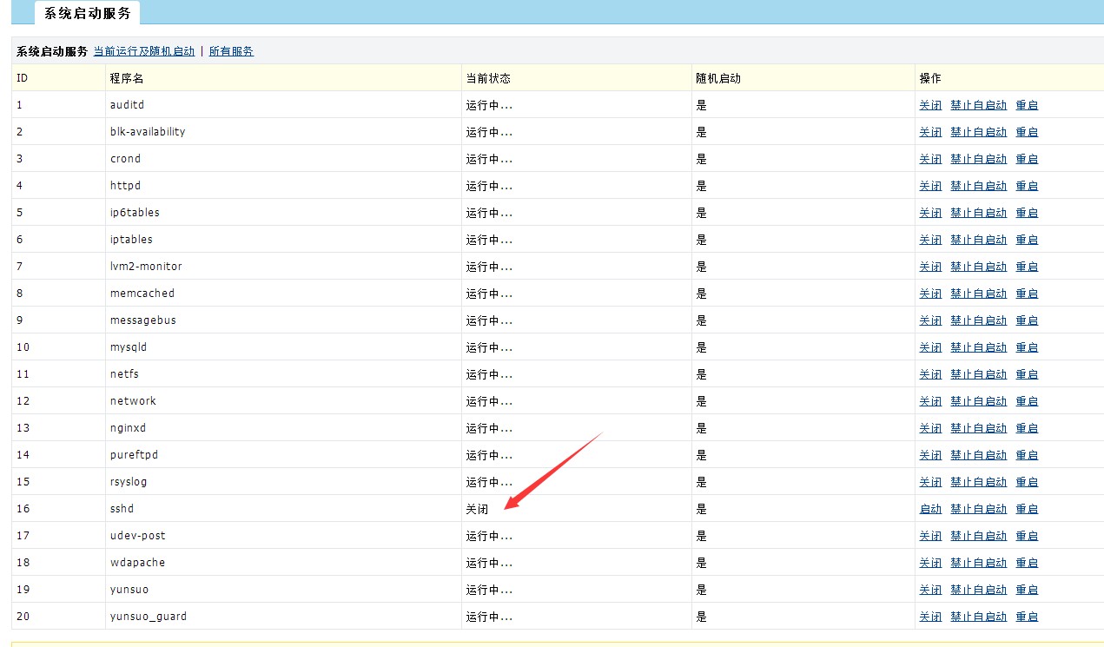Open the 系统启动服务 tab
This screenshot has height=647, width=1104.
coord(87,13)
